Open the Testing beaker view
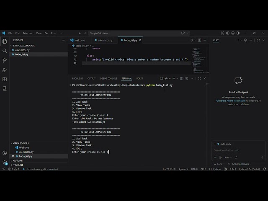This screenshot has height=201, width=268. pos(5,88)
